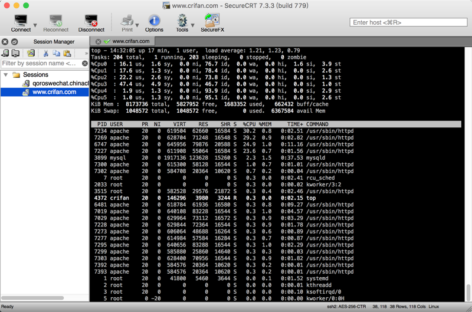Click the Session Manager float/undock icon

pyautogui.click(x=14, y=42)
